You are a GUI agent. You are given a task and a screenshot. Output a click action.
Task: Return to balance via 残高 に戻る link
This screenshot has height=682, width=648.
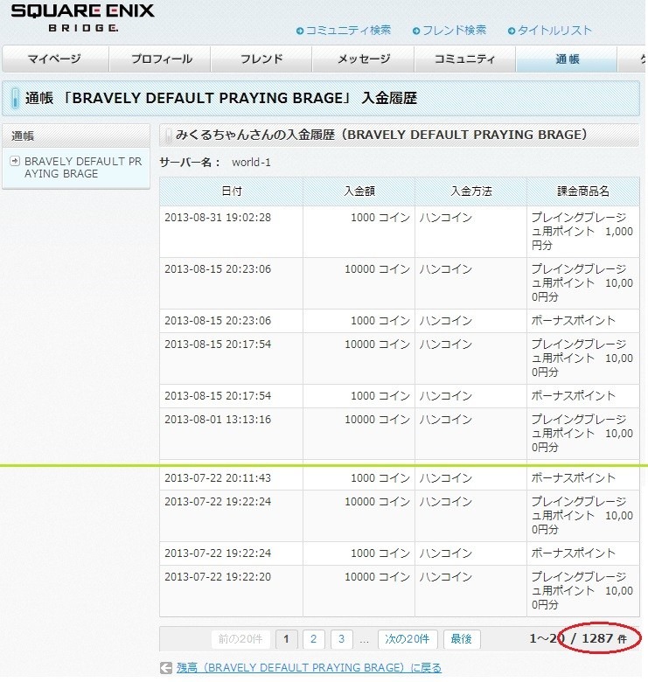click(x=309, y=668)
